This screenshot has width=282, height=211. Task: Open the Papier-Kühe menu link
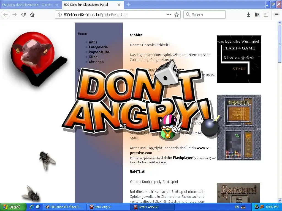coord(99,52)
